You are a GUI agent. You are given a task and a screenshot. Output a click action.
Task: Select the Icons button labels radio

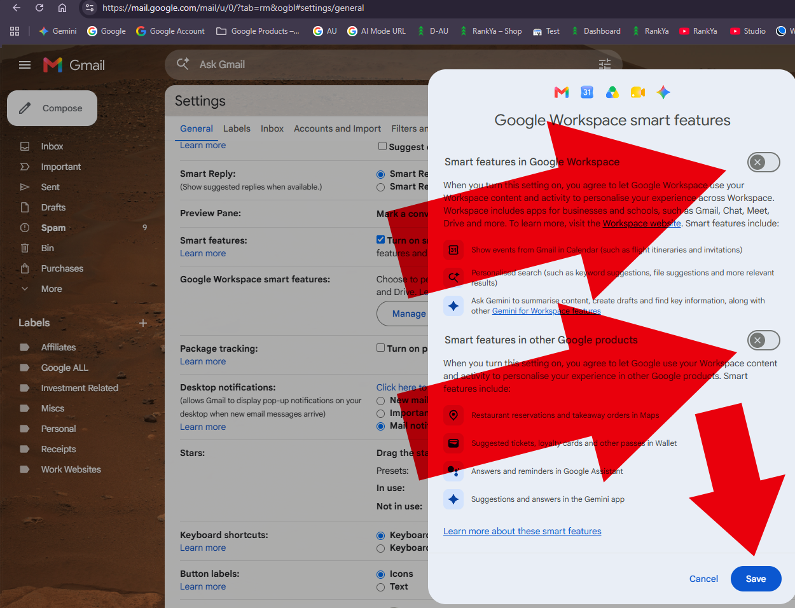tap(381, 574)
